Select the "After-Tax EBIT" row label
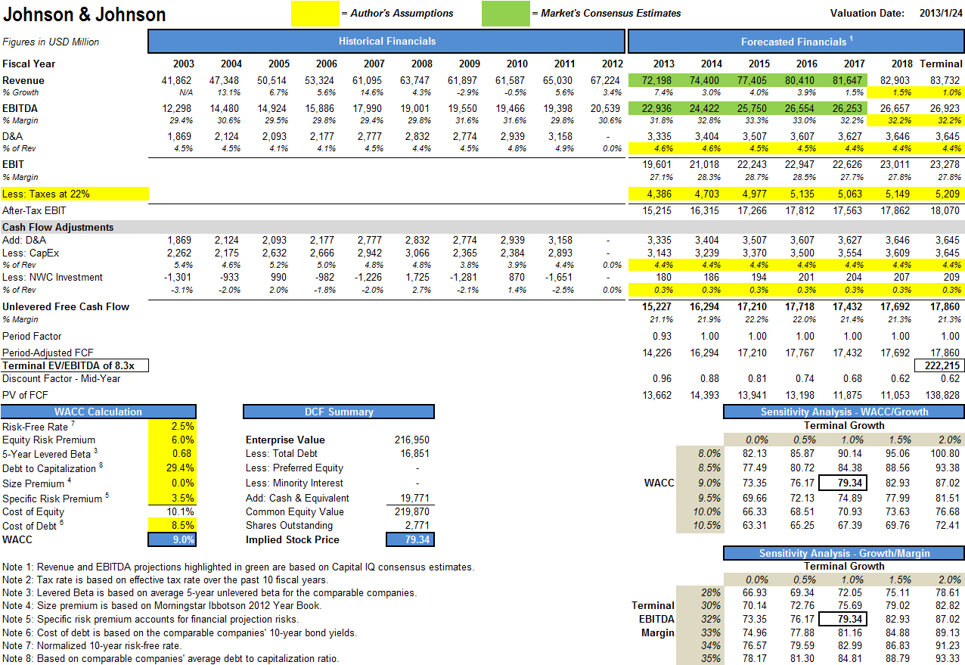 [x=34, y=210]
